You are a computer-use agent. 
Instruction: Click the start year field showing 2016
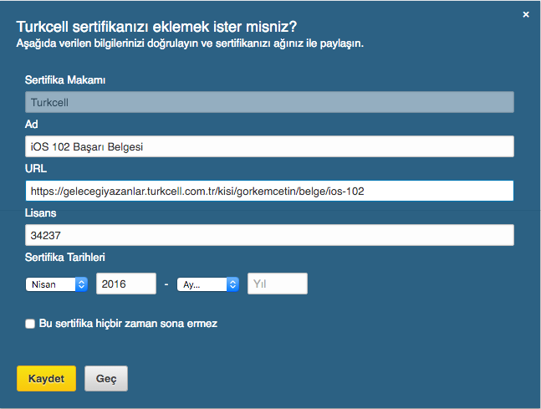coord(126,284)
